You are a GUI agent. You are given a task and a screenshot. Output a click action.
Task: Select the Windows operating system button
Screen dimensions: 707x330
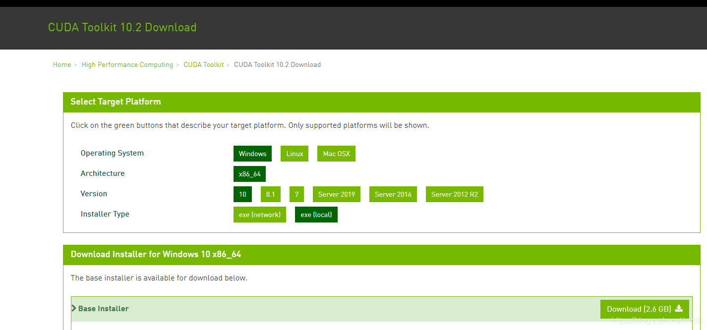253,154
